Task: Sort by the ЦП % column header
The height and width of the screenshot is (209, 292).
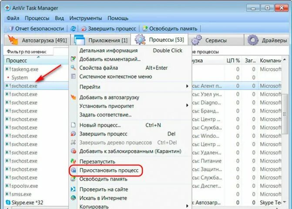Action: [x=233, y=61]
